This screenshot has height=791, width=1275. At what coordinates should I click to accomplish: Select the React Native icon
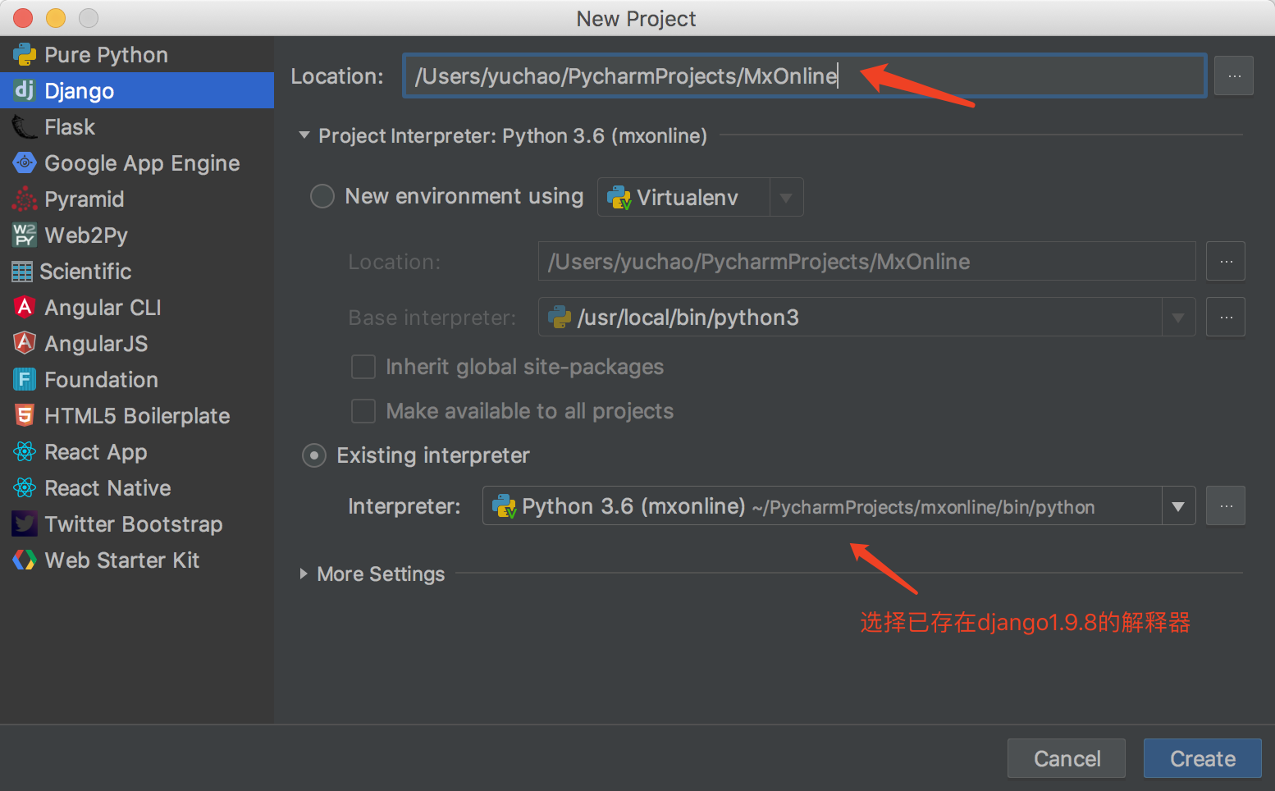[x=25, y=488]
